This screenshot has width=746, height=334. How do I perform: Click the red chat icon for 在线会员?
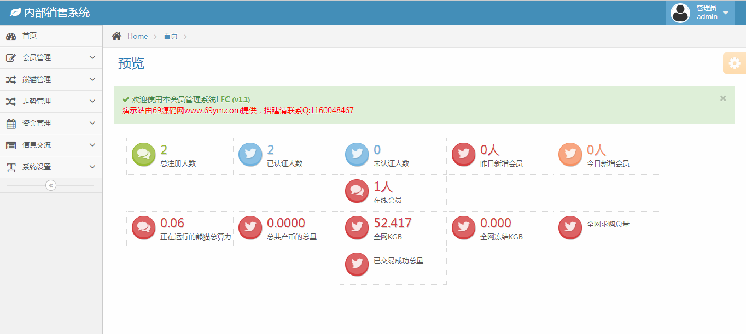[357, 191]
